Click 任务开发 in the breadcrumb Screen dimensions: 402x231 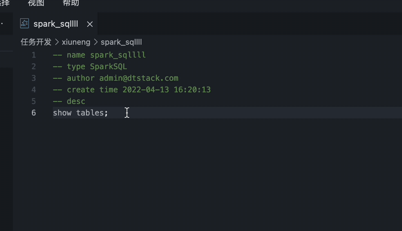tap(35, 42)
